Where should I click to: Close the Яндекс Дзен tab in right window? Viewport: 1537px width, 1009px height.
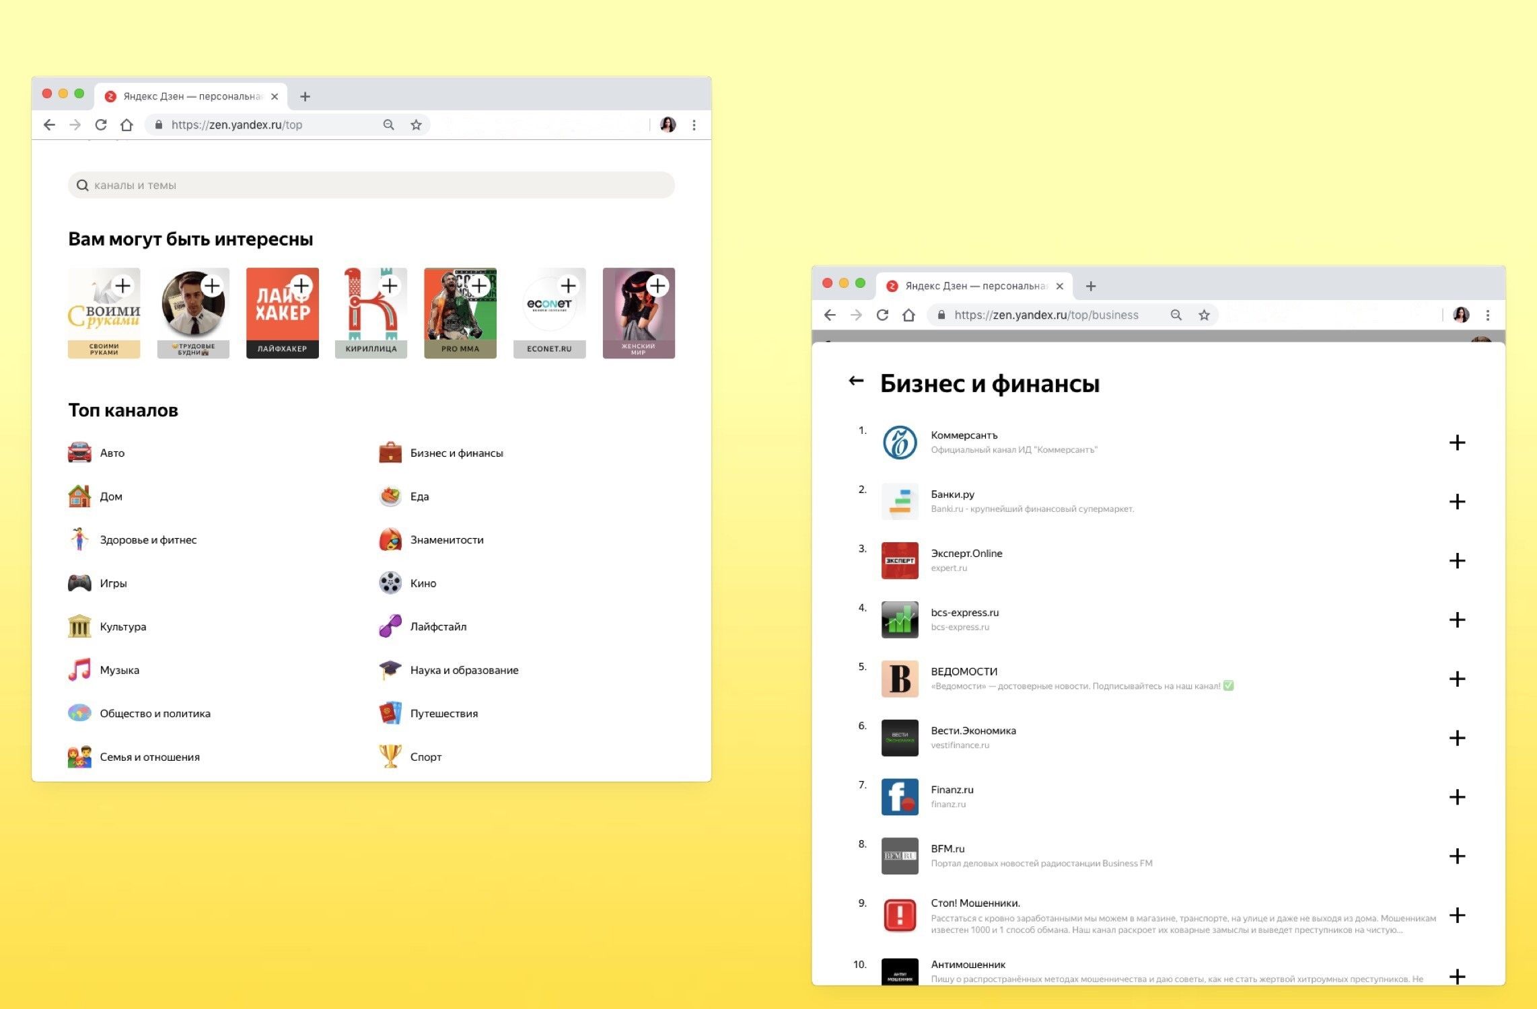pyautogui.click(x=1060, y=287)
